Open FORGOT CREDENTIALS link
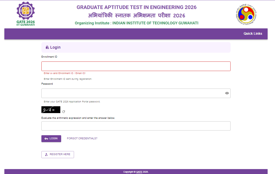Image resolution: width=275 pixels, height=174 pixels. tap(82, 138)
